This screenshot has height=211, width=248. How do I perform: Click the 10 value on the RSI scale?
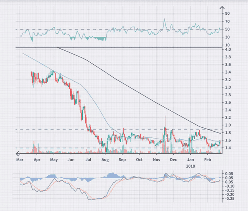[228, 45]
